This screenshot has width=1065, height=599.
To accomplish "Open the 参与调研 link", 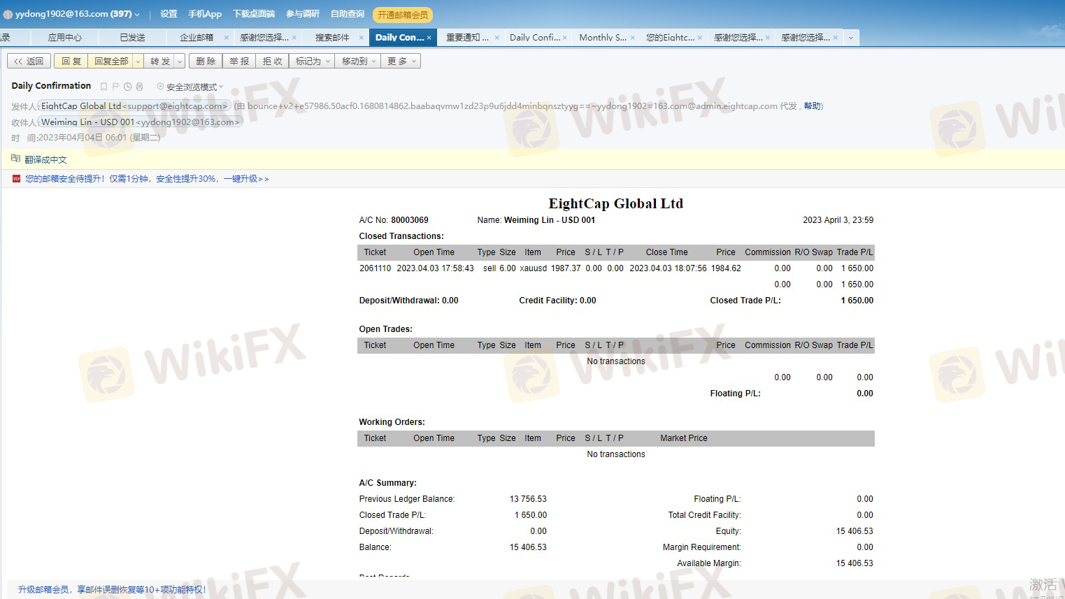I will (x=302, y=14).
